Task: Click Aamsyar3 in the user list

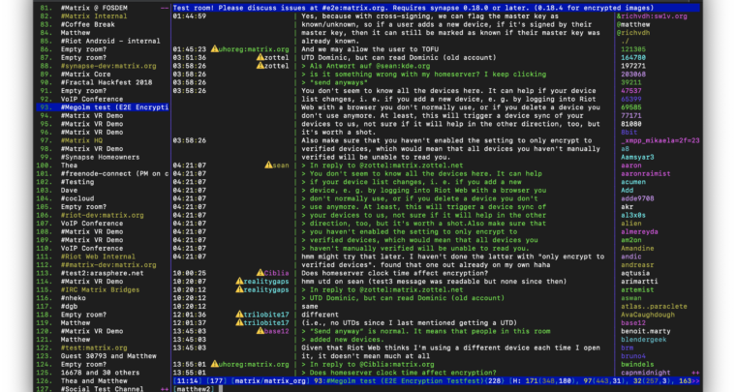Action: tap(639, 157)
